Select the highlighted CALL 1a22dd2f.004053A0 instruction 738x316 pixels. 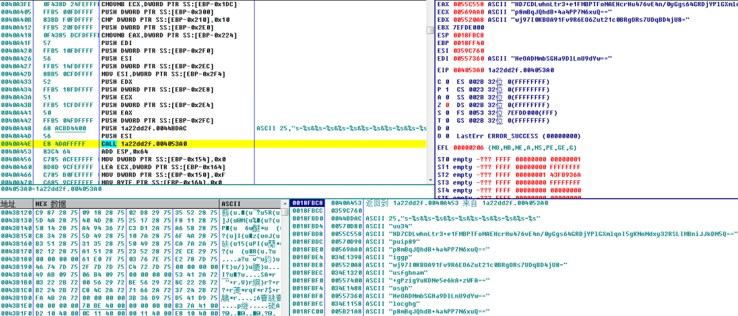[x=143, y=144]
